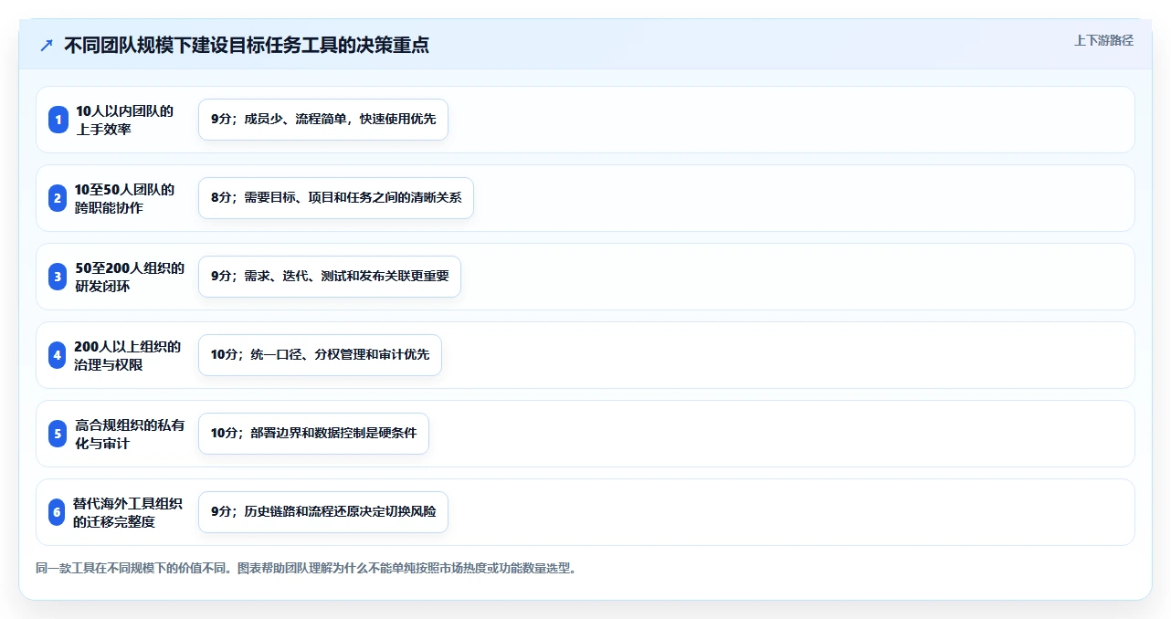Screen dimensions: 1171x619
Task: Select the 10至50人团队的跨职能协作 label
Action: [x=124, y=198]
